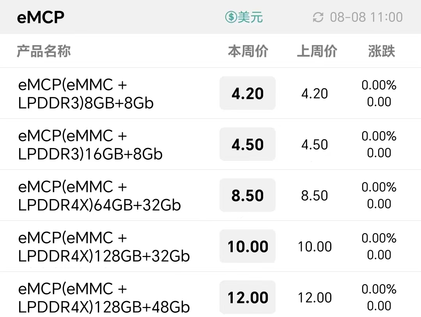Screen dimensions: 421x317
Task: Click the dollar currency icon
Action: 231,17
